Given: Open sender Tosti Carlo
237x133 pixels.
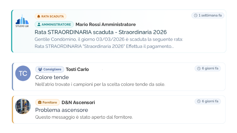Looking at the screenshot, I should (x=77, y=69).
